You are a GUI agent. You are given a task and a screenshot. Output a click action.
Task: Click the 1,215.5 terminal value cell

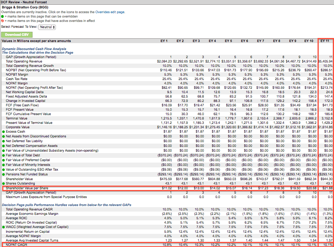[166, 118]
